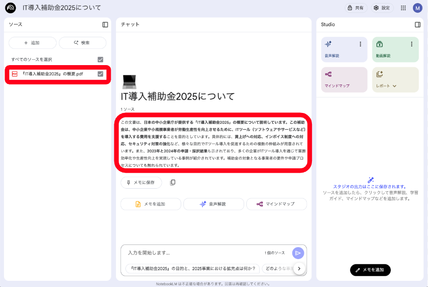Copy the summary with the copy icon

coord(172,182)
